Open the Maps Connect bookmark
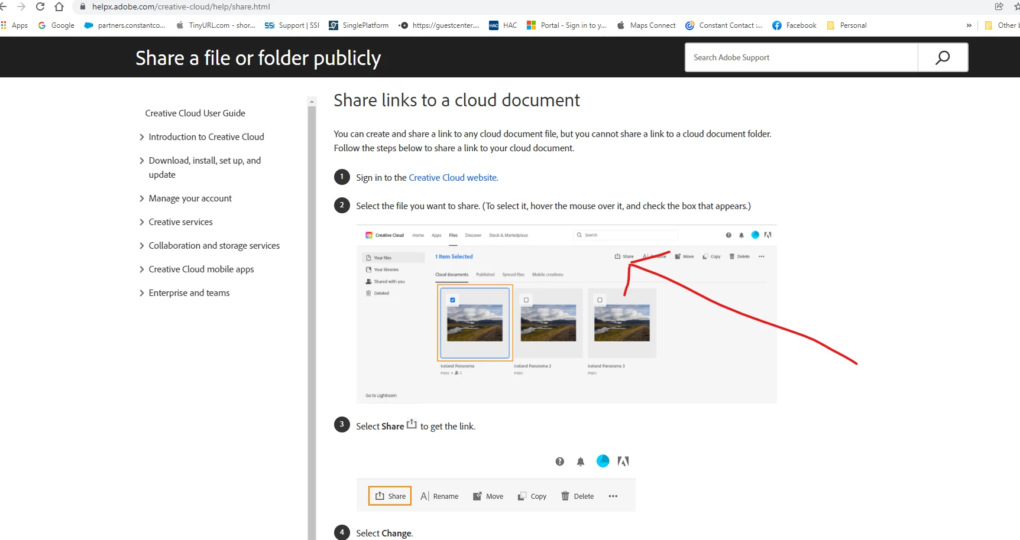This screenshot has width=1020, height=540. 646,25
